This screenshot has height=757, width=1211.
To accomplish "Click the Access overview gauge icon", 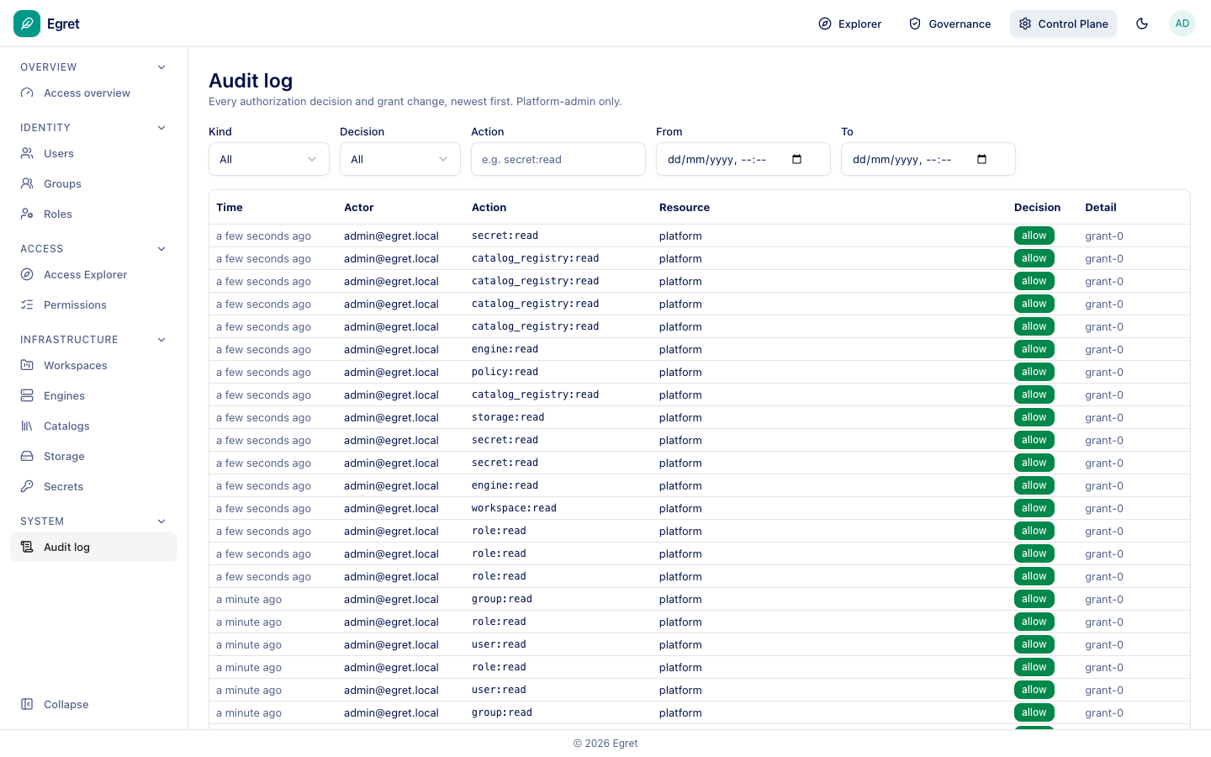I will [x=27, y=93].
